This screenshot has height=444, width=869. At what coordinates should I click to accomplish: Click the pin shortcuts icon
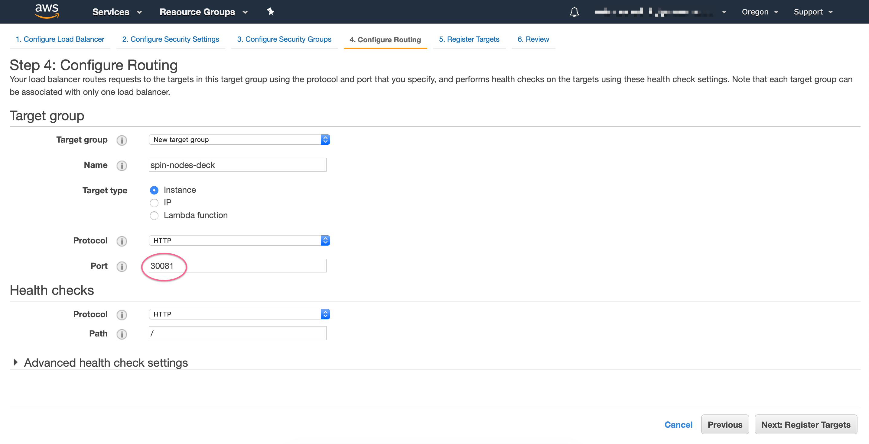(271, 12)
